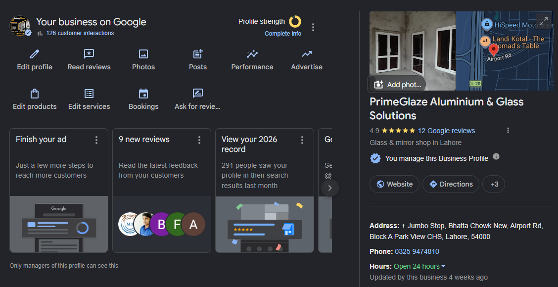Image resolution: width=558 pixels, height=287 pixels.
Task: Click the 126 customer interactions link
Action: click(x=80, y=33)
